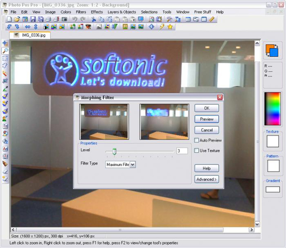Open the Layers & Objects menu
This screenshot has width=286, height=248.
(x=122, y=11)
